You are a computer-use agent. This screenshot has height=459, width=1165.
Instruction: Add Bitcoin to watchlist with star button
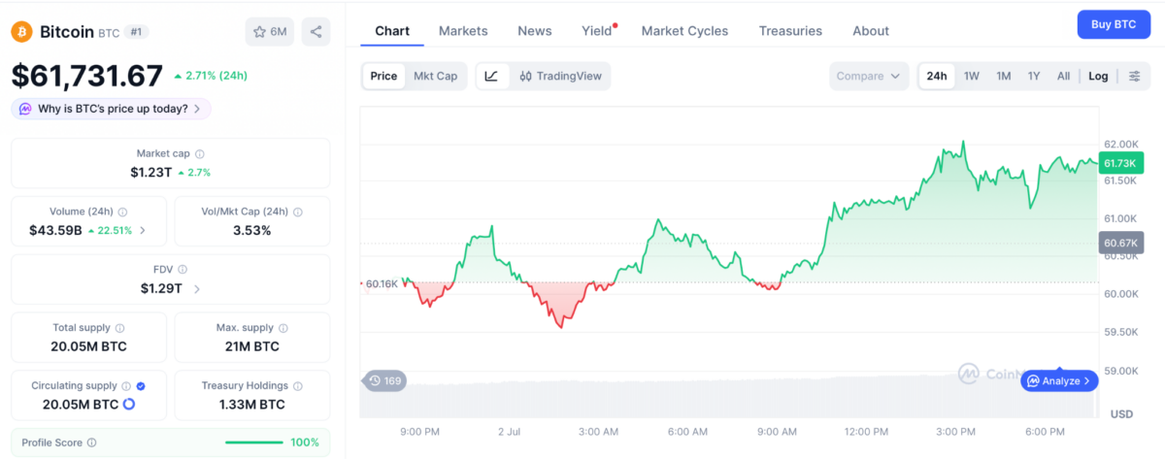270,32
